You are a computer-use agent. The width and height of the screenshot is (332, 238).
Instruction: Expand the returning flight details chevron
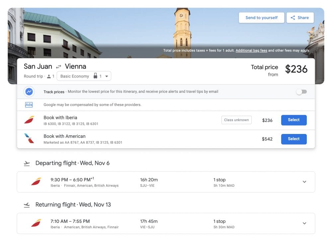(304, 223)
